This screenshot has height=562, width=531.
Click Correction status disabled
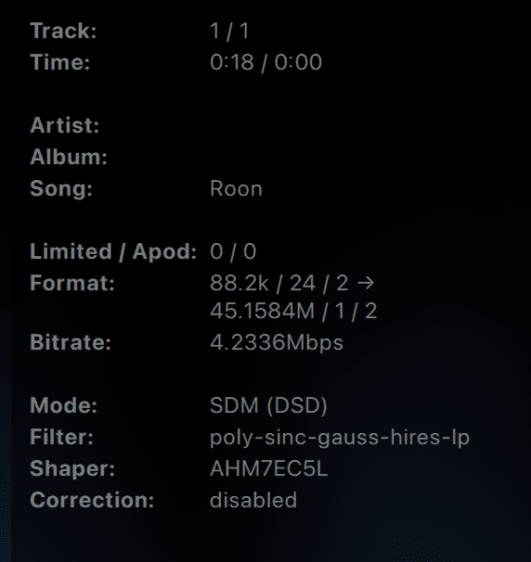(x=253, y=500)
